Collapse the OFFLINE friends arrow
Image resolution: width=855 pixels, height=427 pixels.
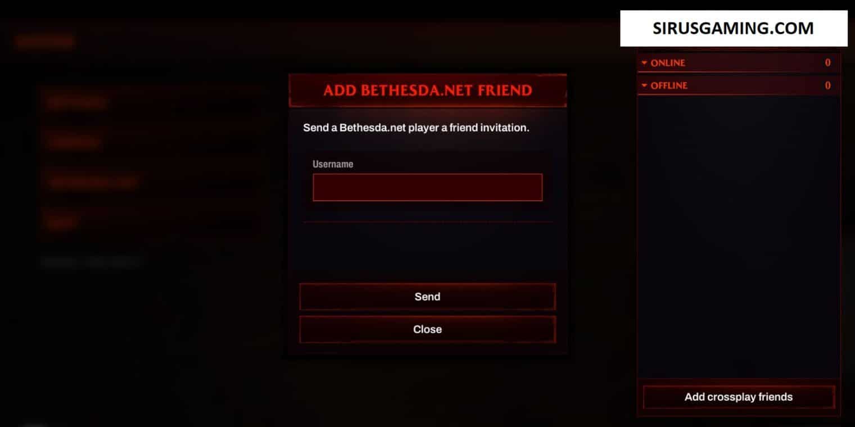(x=644, y=85)
